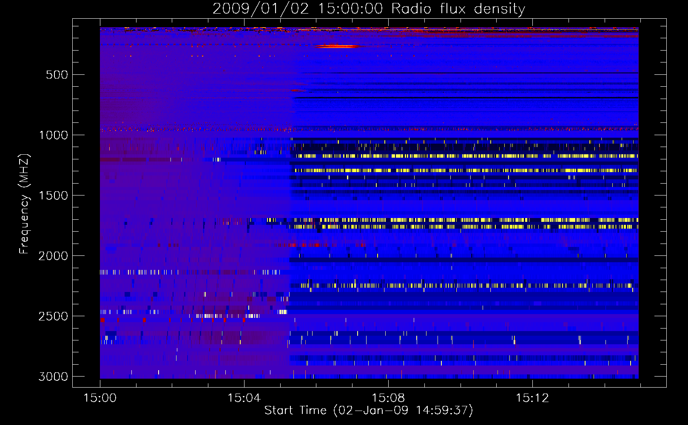Viewport: 688px width, 425px height.
Task: Click the 3000 frequency tick label
Action: (53, 377)
